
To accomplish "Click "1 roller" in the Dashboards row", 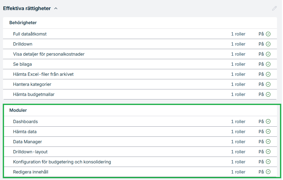I will [238, 122].
